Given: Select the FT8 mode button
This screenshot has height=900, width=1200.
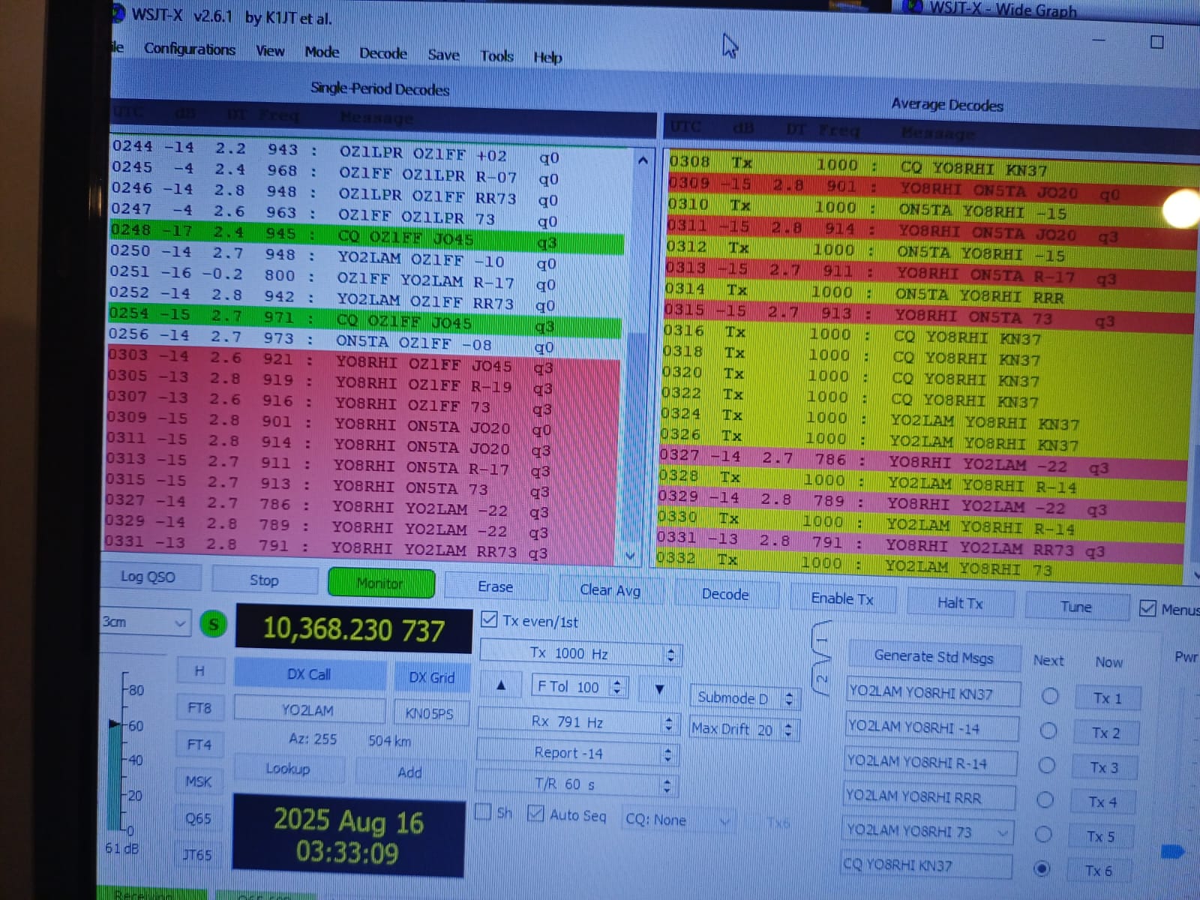Looking at the screenshot, I should click(199, 707).
